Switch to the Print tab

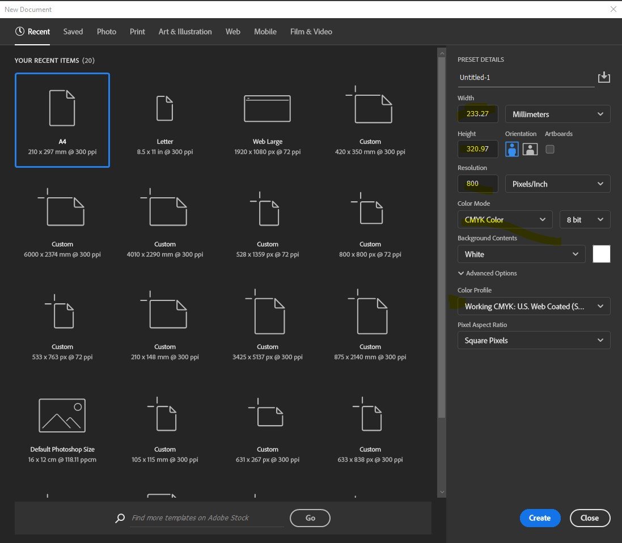pos(137,32)
